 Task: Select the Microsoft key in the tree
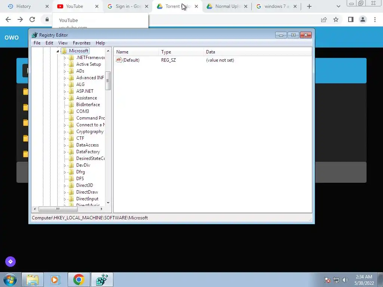(x=79, y=51)
